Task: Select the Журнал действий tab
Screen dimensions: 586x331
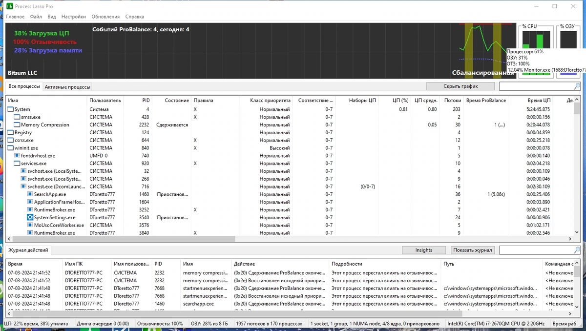Action: [x=28, y=250]
